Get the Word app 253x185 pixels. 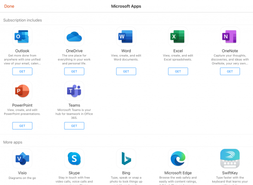tap(126, 71)
